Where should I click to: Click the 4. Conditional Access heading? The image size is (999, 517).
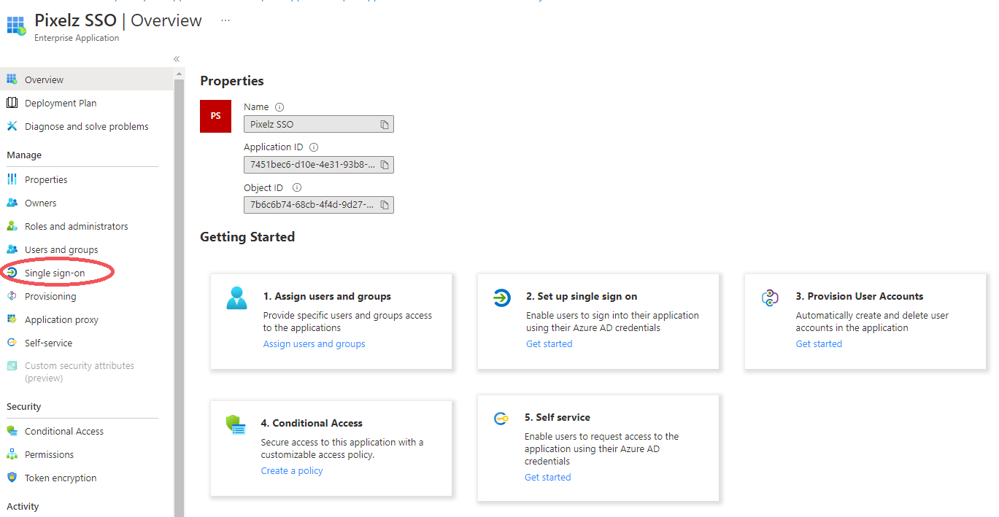point(312,424)
